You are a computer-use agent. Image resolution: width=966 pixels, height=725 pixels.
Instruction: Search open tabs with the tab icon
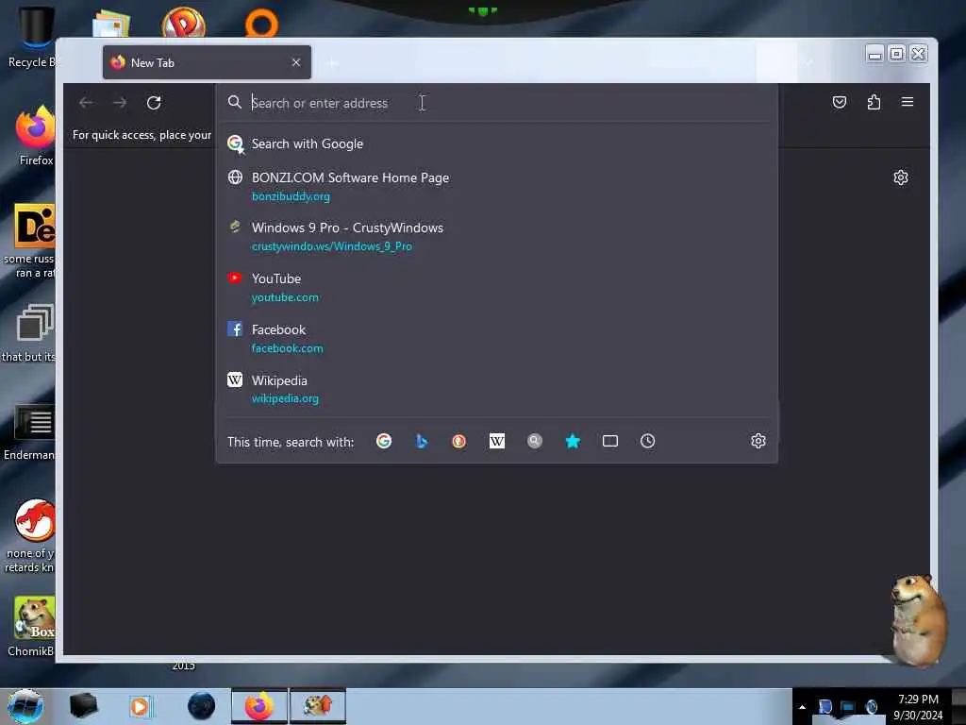610,441
